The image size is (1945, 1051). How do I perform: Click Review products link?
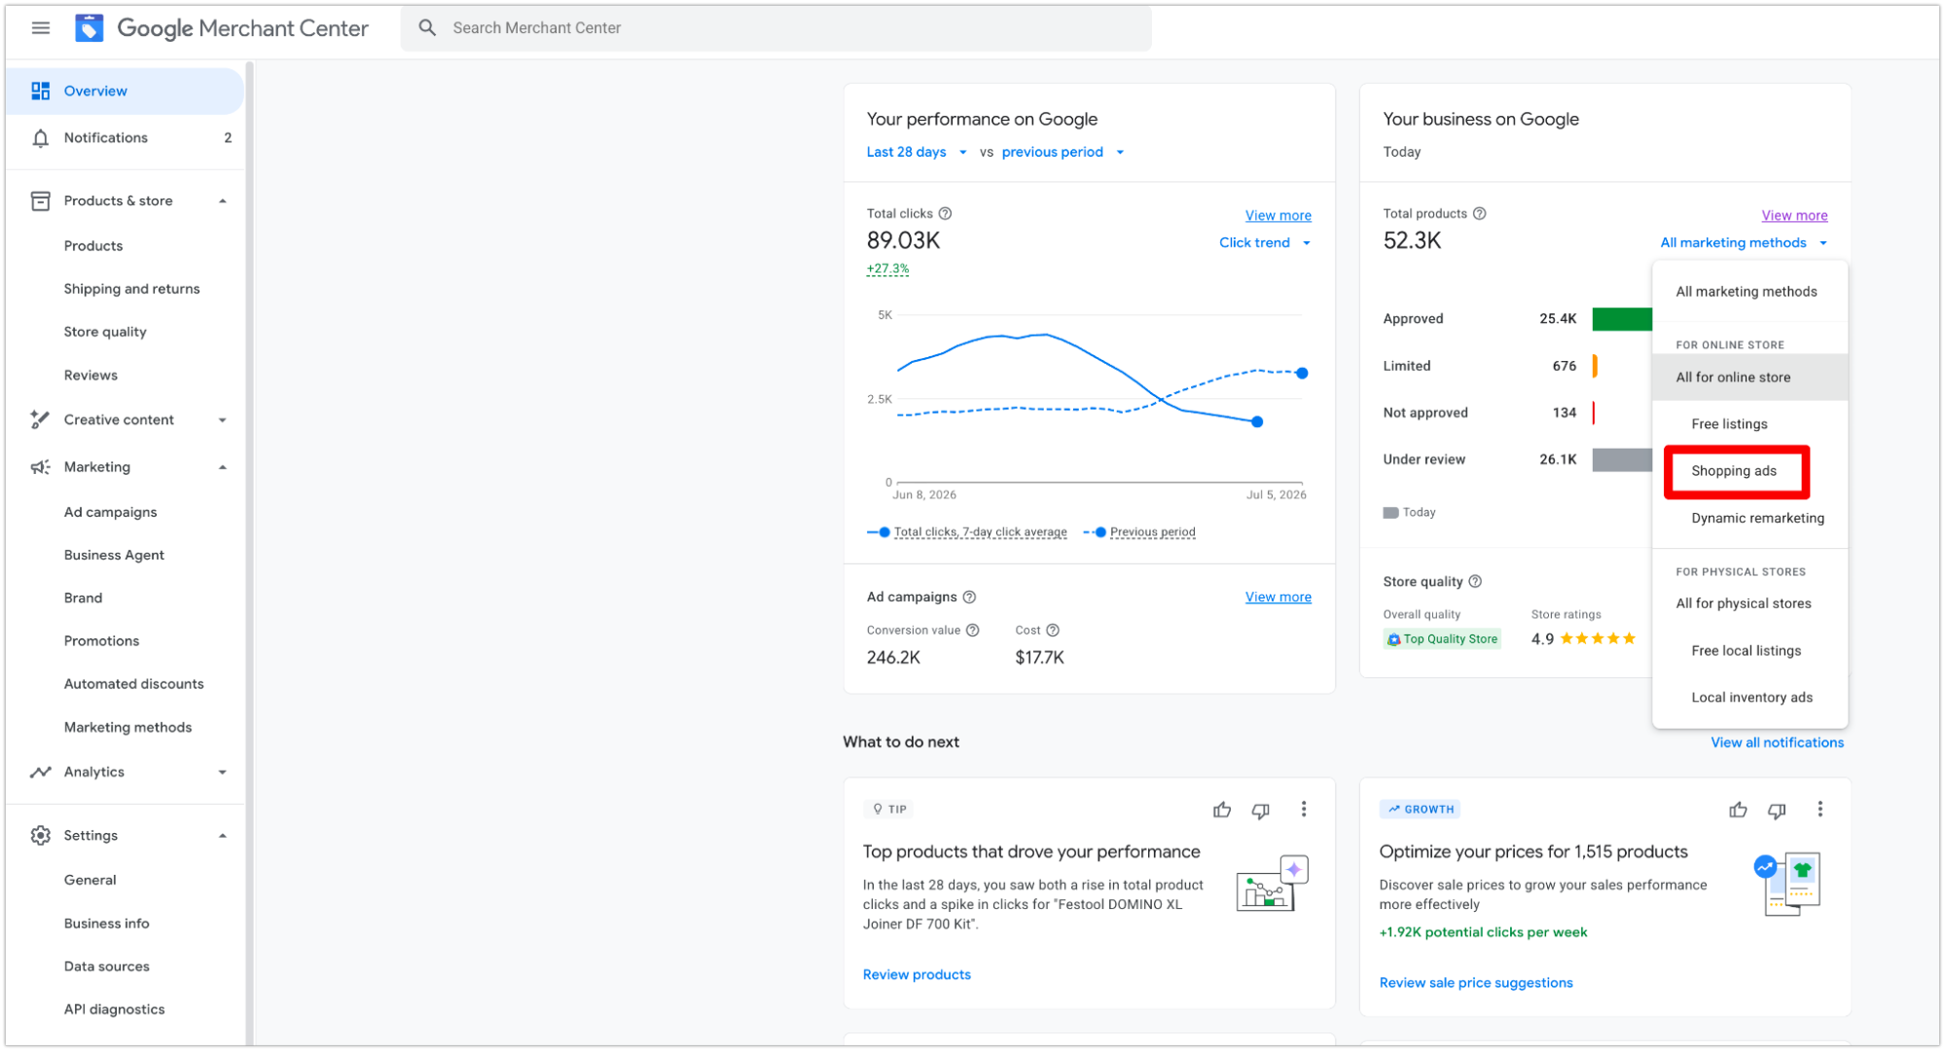[x=917, y=975]
